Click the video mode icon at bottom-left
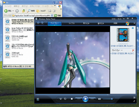 (x=38, y=99)
